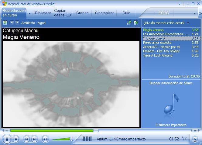This screenshot has height=145, width=202.
Task: Click El Número Imperfecto album title
Action: coord(171,125)
